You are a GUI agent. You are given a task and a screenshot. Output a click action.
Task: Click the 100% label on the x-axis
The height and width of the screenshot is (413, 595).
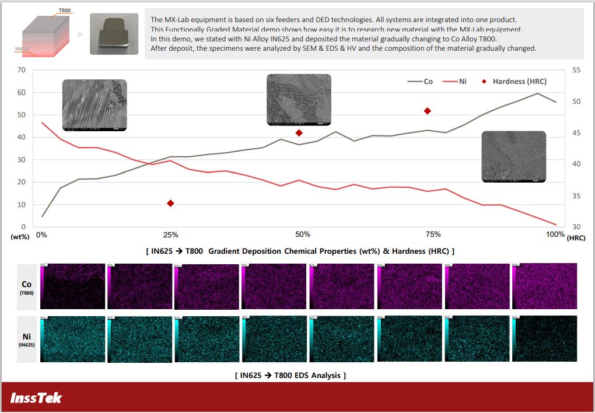pyautogui.click(x=555, y=235)
